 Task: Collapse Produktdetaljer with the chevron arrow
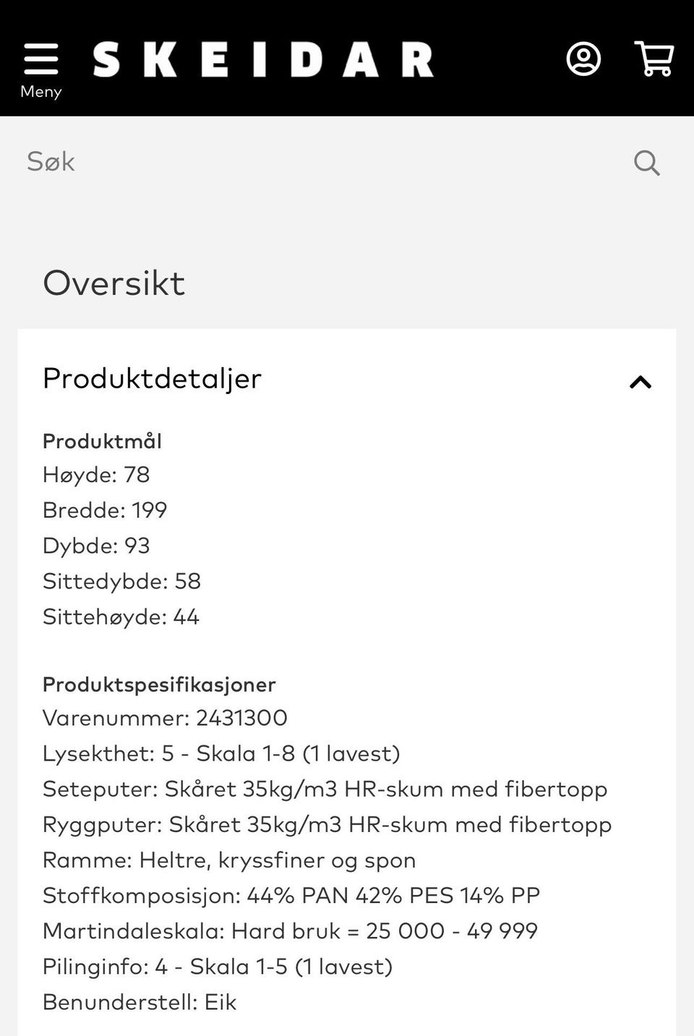click(x=641, y=382)
